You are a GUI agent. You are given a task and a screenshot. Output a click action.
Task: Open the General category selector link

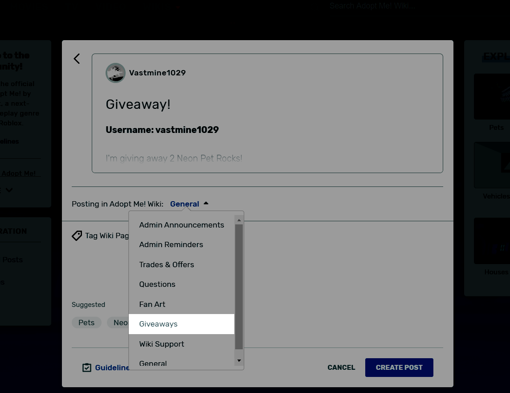point(184,204)
